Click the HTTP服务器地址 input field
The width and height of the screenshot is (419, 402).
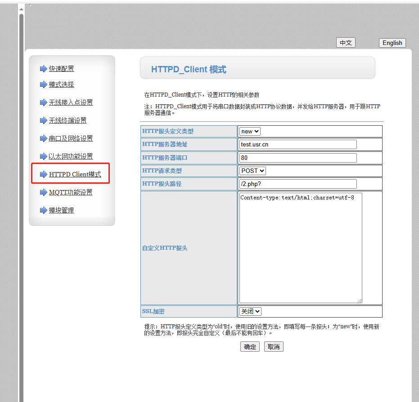click(297, 144)
